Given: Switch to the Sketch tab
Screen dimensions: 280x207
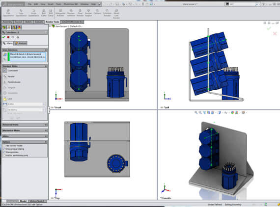Looking at the screenshot, I should (x=28, y=22).
